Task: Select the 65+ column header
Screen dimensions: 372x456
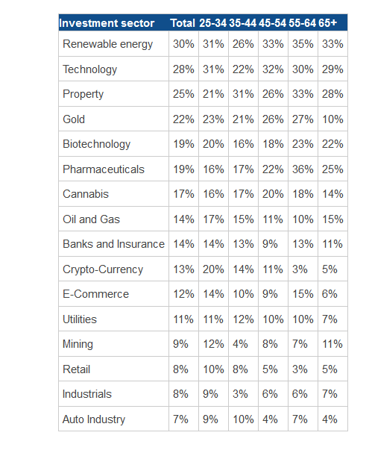Action: [x=327, y=23]
